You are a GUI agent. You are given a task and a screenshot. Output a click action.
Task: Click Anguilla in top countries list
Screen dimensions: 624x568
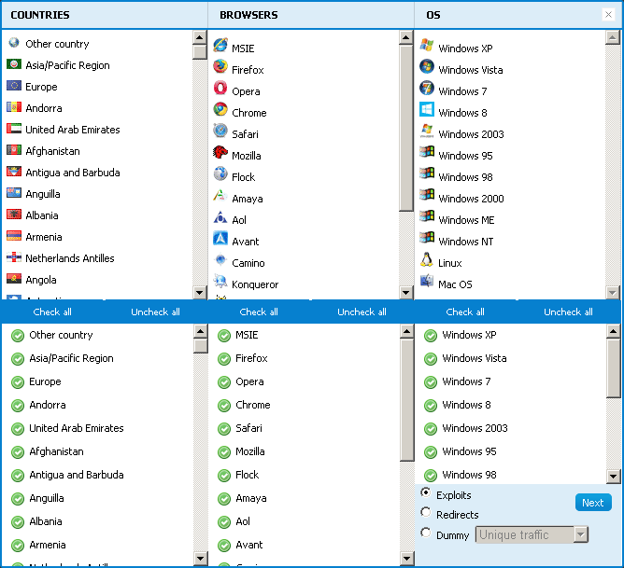[x=43, y=194]
